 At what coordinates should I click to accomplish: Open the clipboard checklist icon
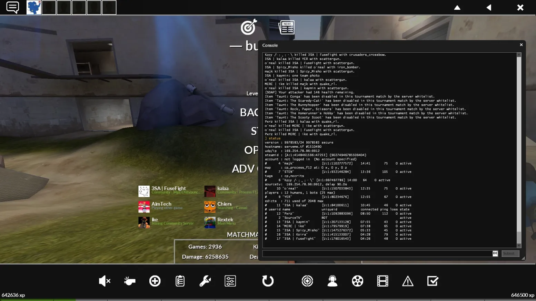[x=180, y=281]
